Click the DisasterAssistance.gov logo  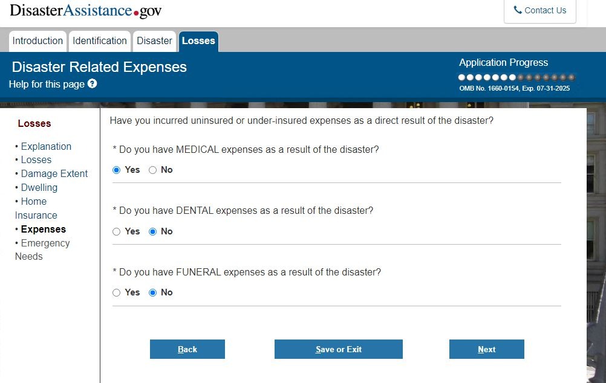(x=86, y=11)
